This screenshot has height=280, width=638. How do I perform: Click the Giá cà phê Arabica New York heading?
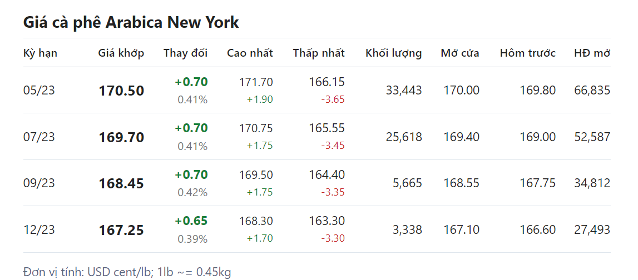[131, 23]
